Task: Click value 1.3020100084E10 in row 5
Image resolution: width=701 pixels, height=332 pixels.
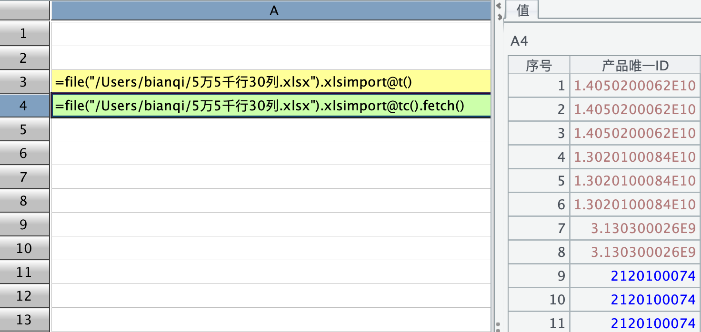Action: 635,181
